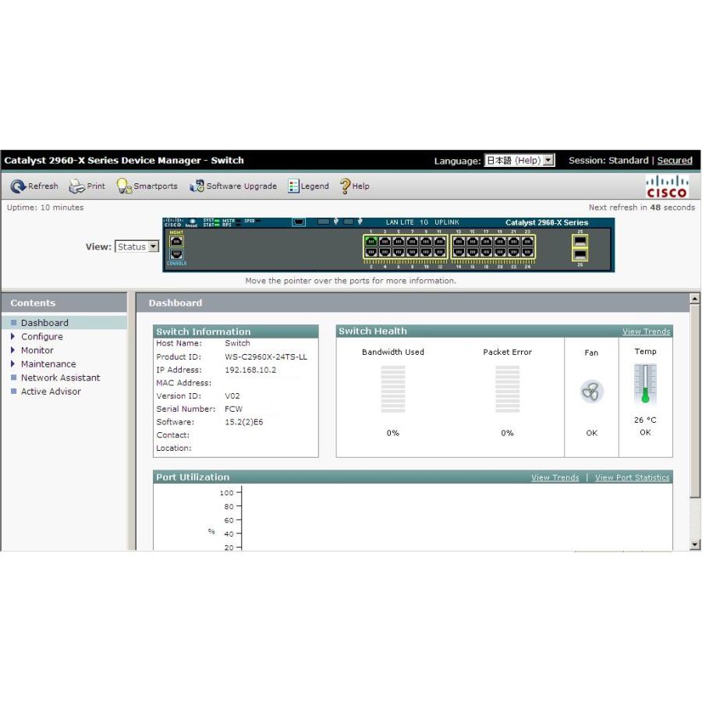Click uplink port 25 on the switch
Image resolution: width=702 pixels, height=702 pixels.
click(580, 241)
